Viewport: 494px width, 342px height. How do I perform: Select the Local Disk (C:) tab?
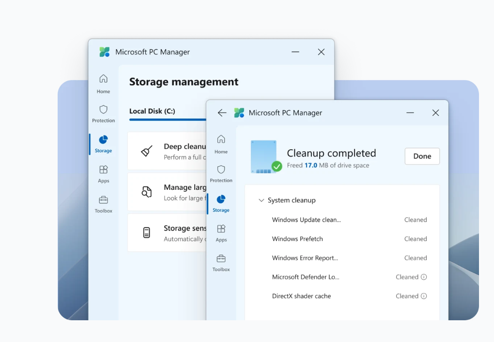pos(152,111)
